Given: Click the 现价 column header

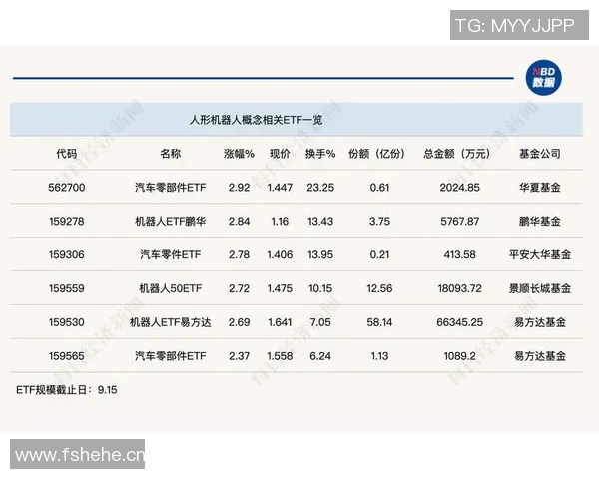Looking at the screenshot, I should click(x=280, y=154).
